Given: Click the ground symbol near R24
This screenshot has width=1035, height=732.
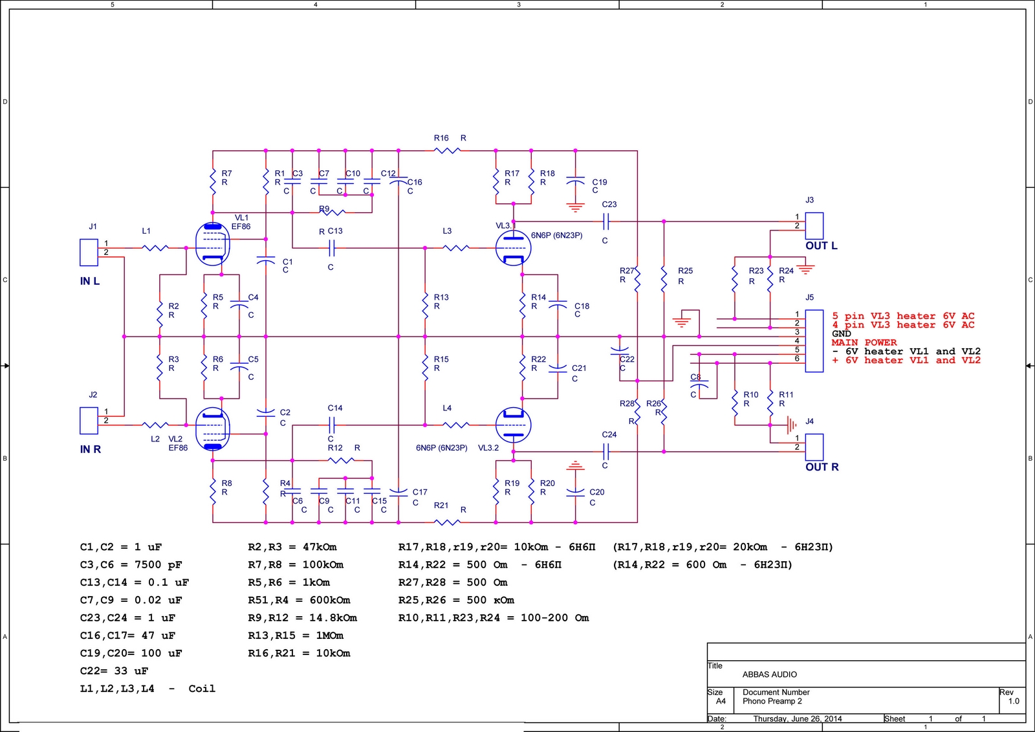Looking at the screenshot, I should coord(805,269).
